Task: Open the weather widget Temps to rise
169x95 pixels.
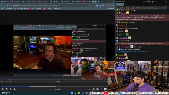Action: pyautogui.click(x=6, y=93)
